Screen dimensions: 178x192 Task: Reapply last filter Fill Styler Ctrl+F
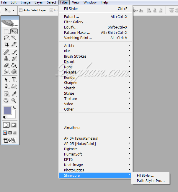pos(95,9)
